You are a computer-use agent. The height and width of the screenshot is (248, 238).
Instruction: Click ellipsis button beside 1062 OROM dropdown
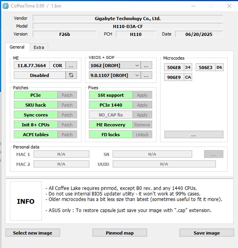click(x=146, y=66)
